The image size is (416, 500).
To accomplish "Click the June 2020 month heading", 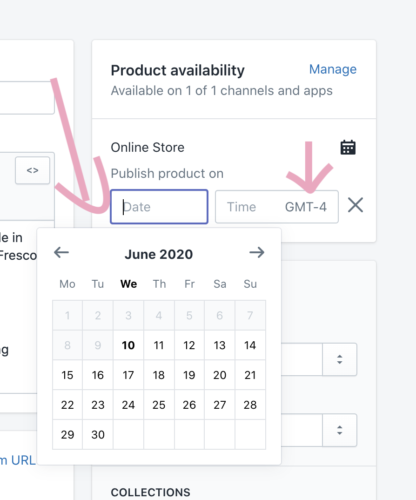I will 159,254.
